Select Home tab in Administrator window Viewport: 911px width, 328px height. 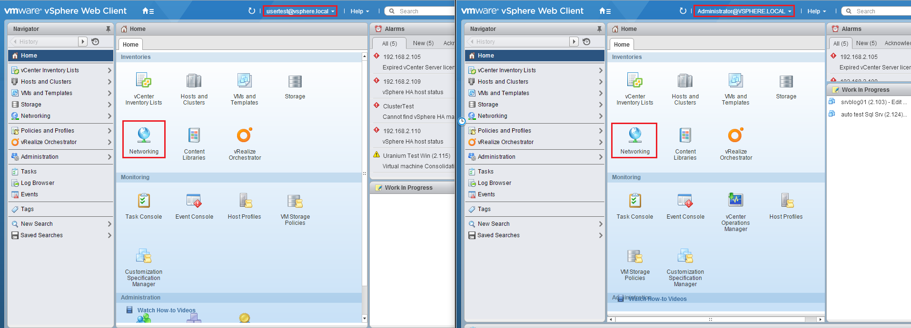pos(622,45)
